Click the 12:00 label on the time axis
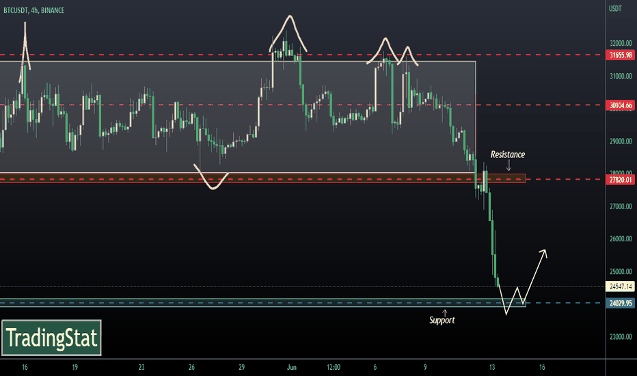Screen dimensions: 637x376 pyautogui.click(x=334, y=368)
